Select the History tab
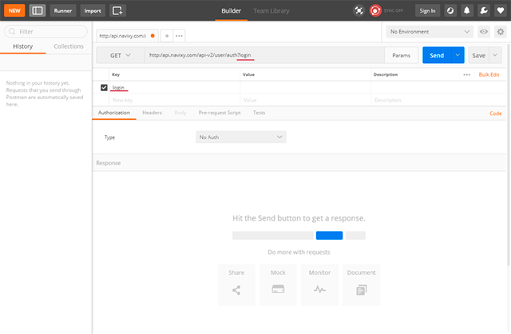The height and width of the screenshot is (334, 511). tap(23, 46)
